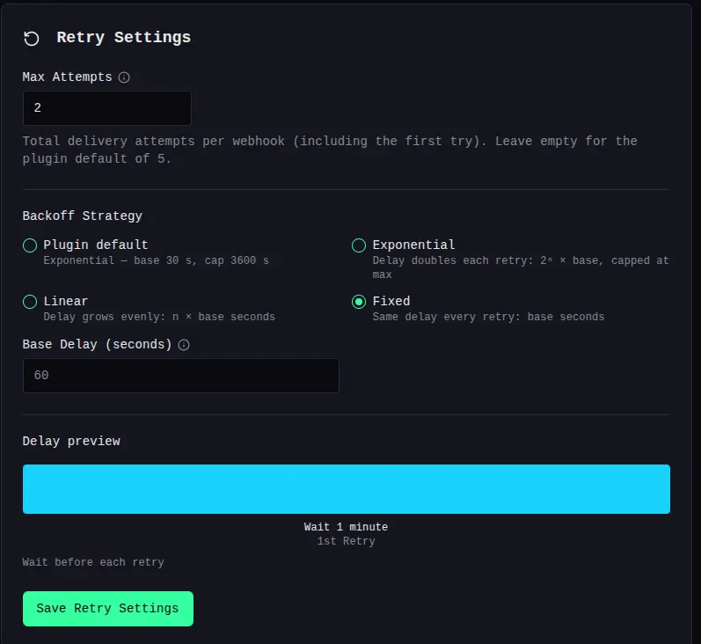701x644 pixels.
Task: Focus the Base Delay seconds input field
Action: (x=181, y=376)
